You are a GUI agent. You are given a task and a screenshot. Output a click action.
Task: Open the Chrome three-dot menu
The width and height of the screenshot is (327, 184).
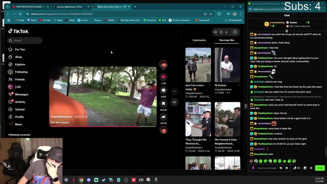240,14
